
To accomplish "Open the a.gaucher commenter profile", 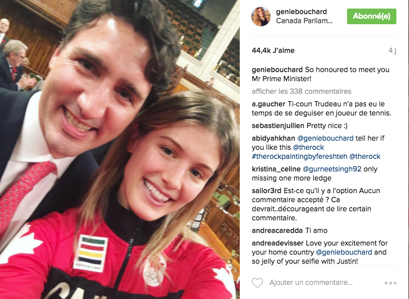I will coord(268,104).
